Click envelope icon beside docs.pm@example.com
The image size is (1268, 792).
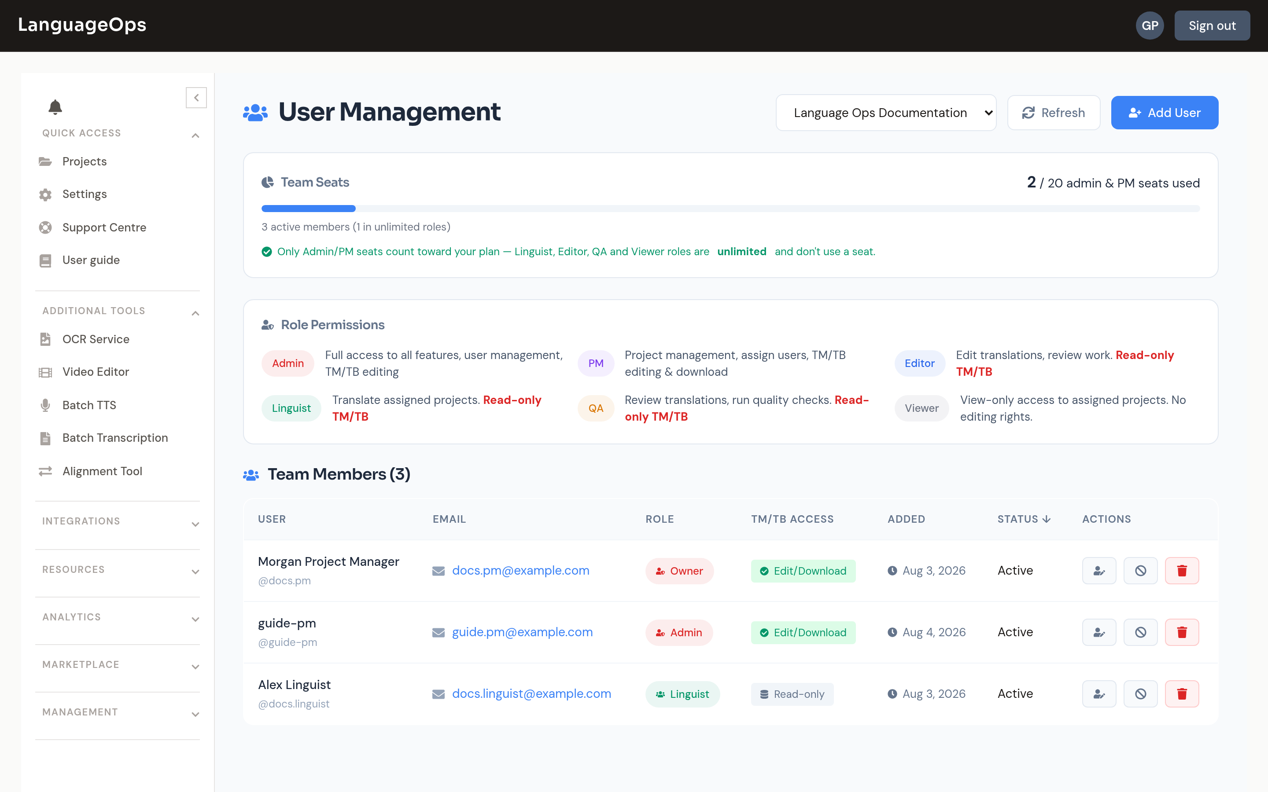[439, 571]
